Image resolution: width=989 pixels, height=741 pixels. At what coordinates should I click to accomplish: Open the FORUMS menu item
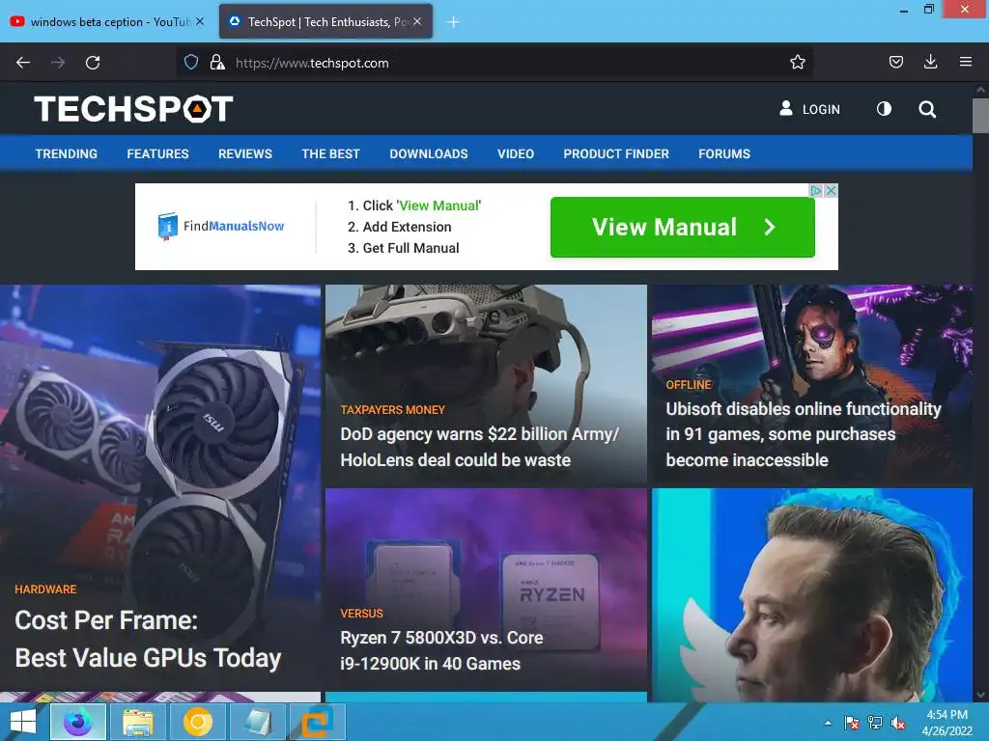(x=724, y=153)
